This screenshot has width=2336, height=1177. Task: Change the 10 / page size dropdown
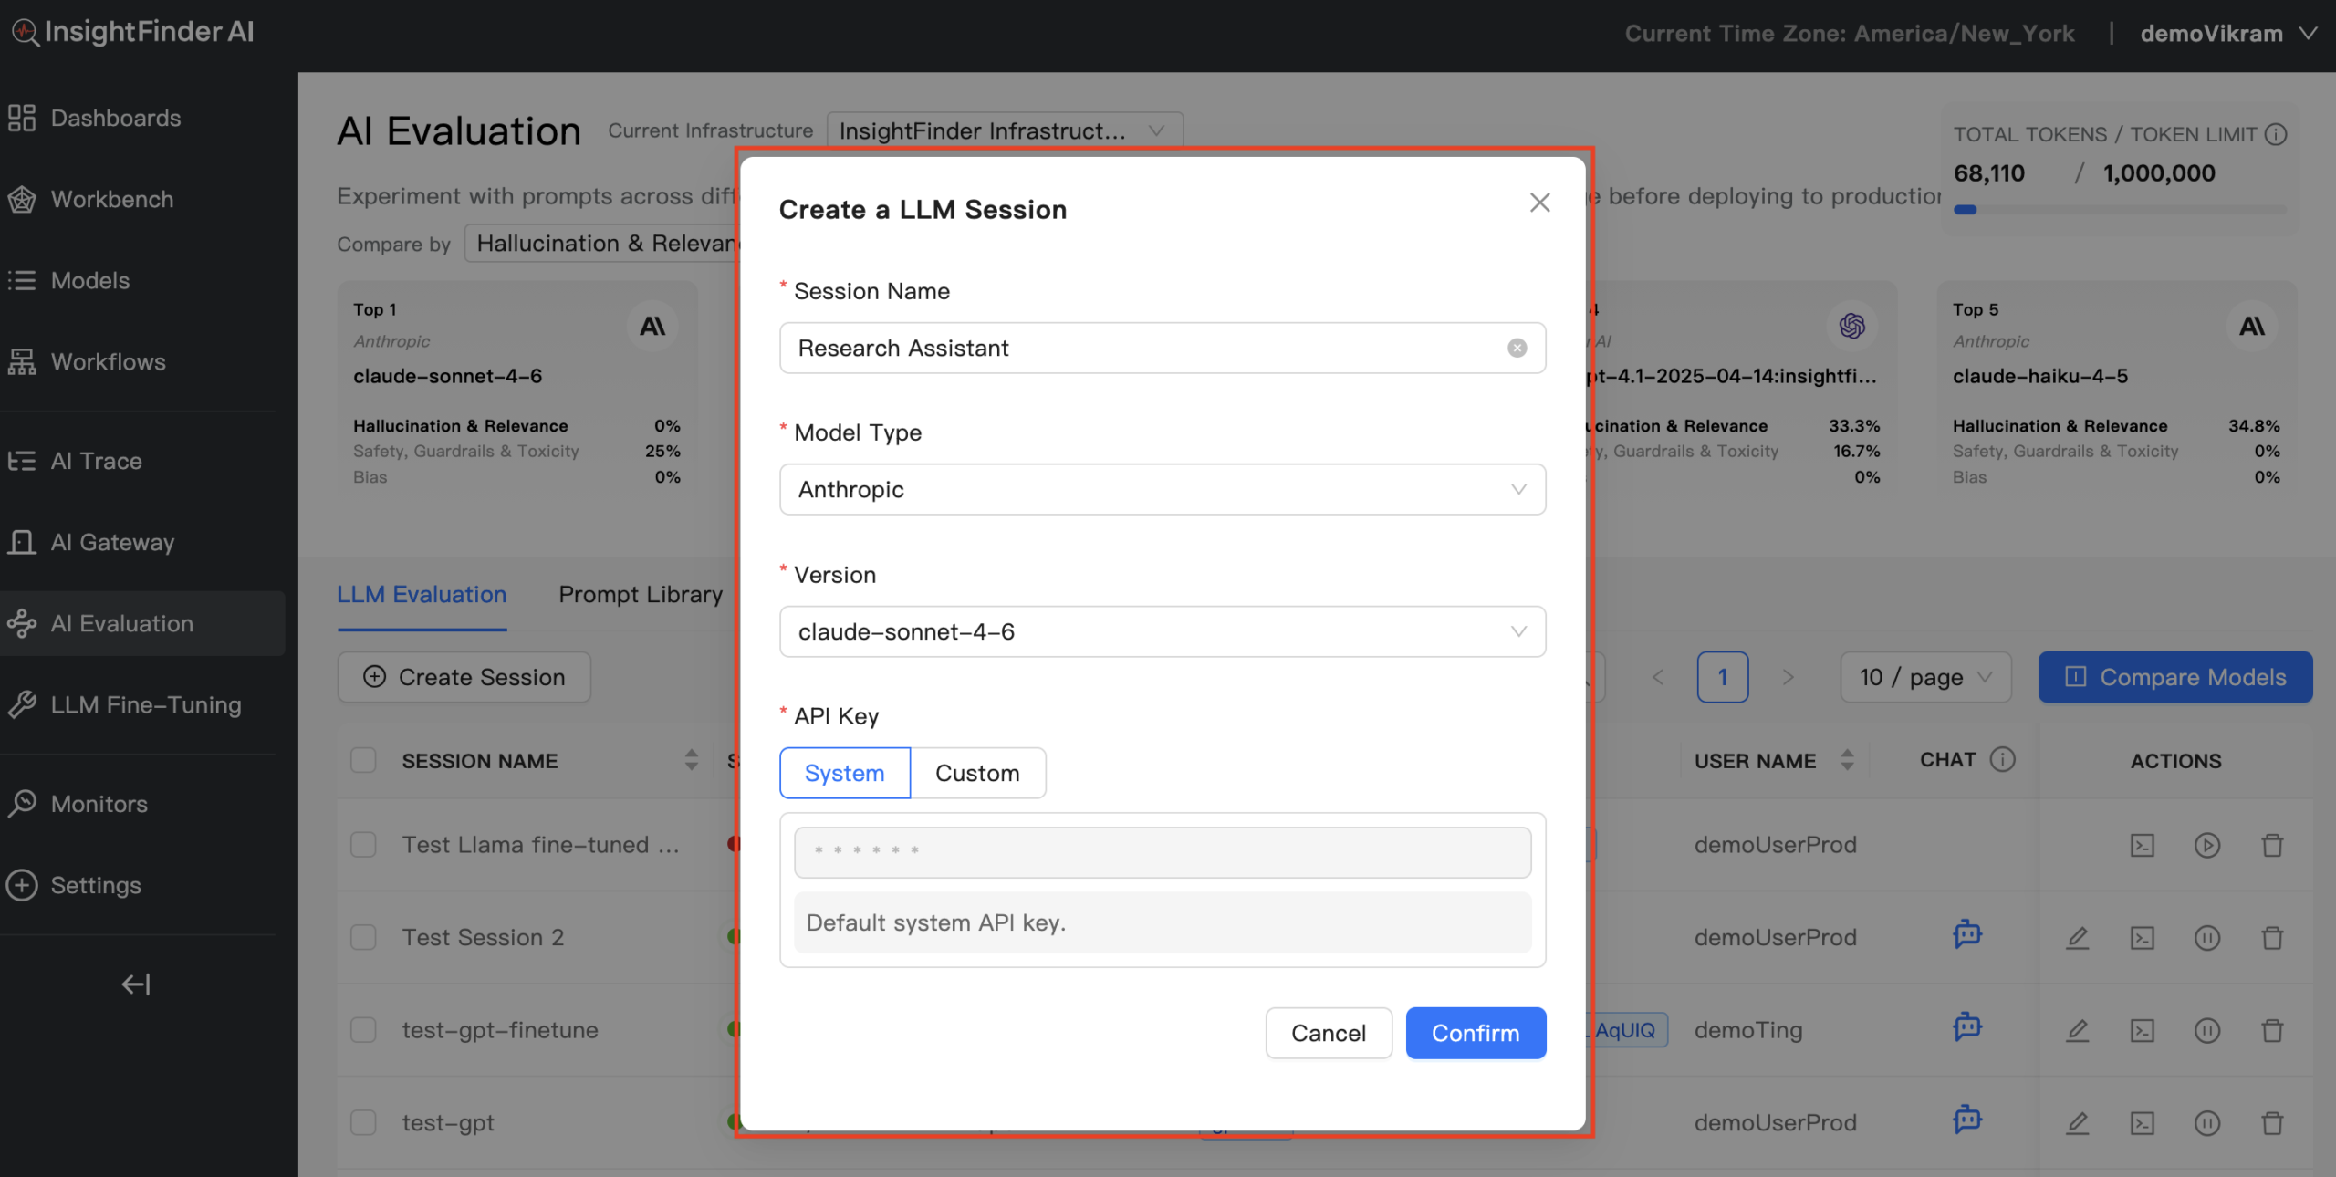tap(1925, 677)
